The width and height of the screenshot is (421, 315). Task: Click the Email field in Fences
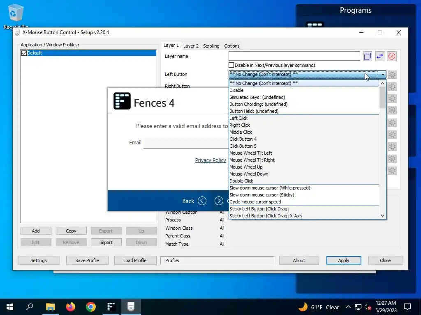click(x=186, y=143)
